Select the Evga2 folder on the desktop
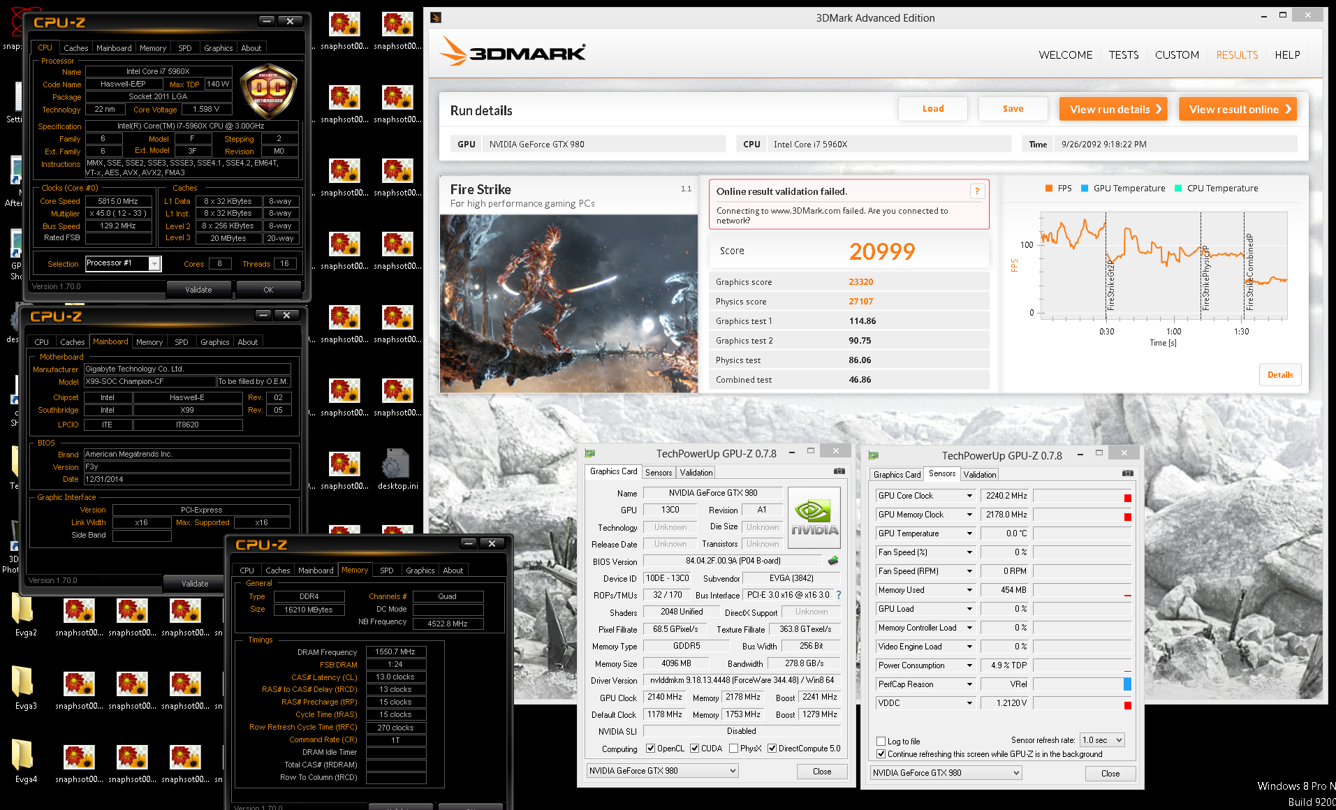Viewport: 1336px width, 810px height. point(24,615)
